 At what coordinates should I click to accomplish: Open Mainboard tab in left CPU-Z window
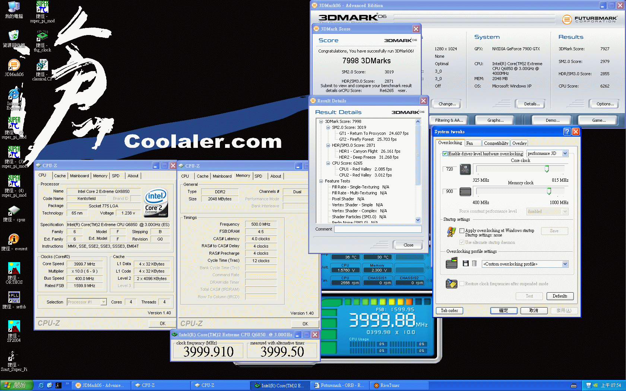point(79,176)
